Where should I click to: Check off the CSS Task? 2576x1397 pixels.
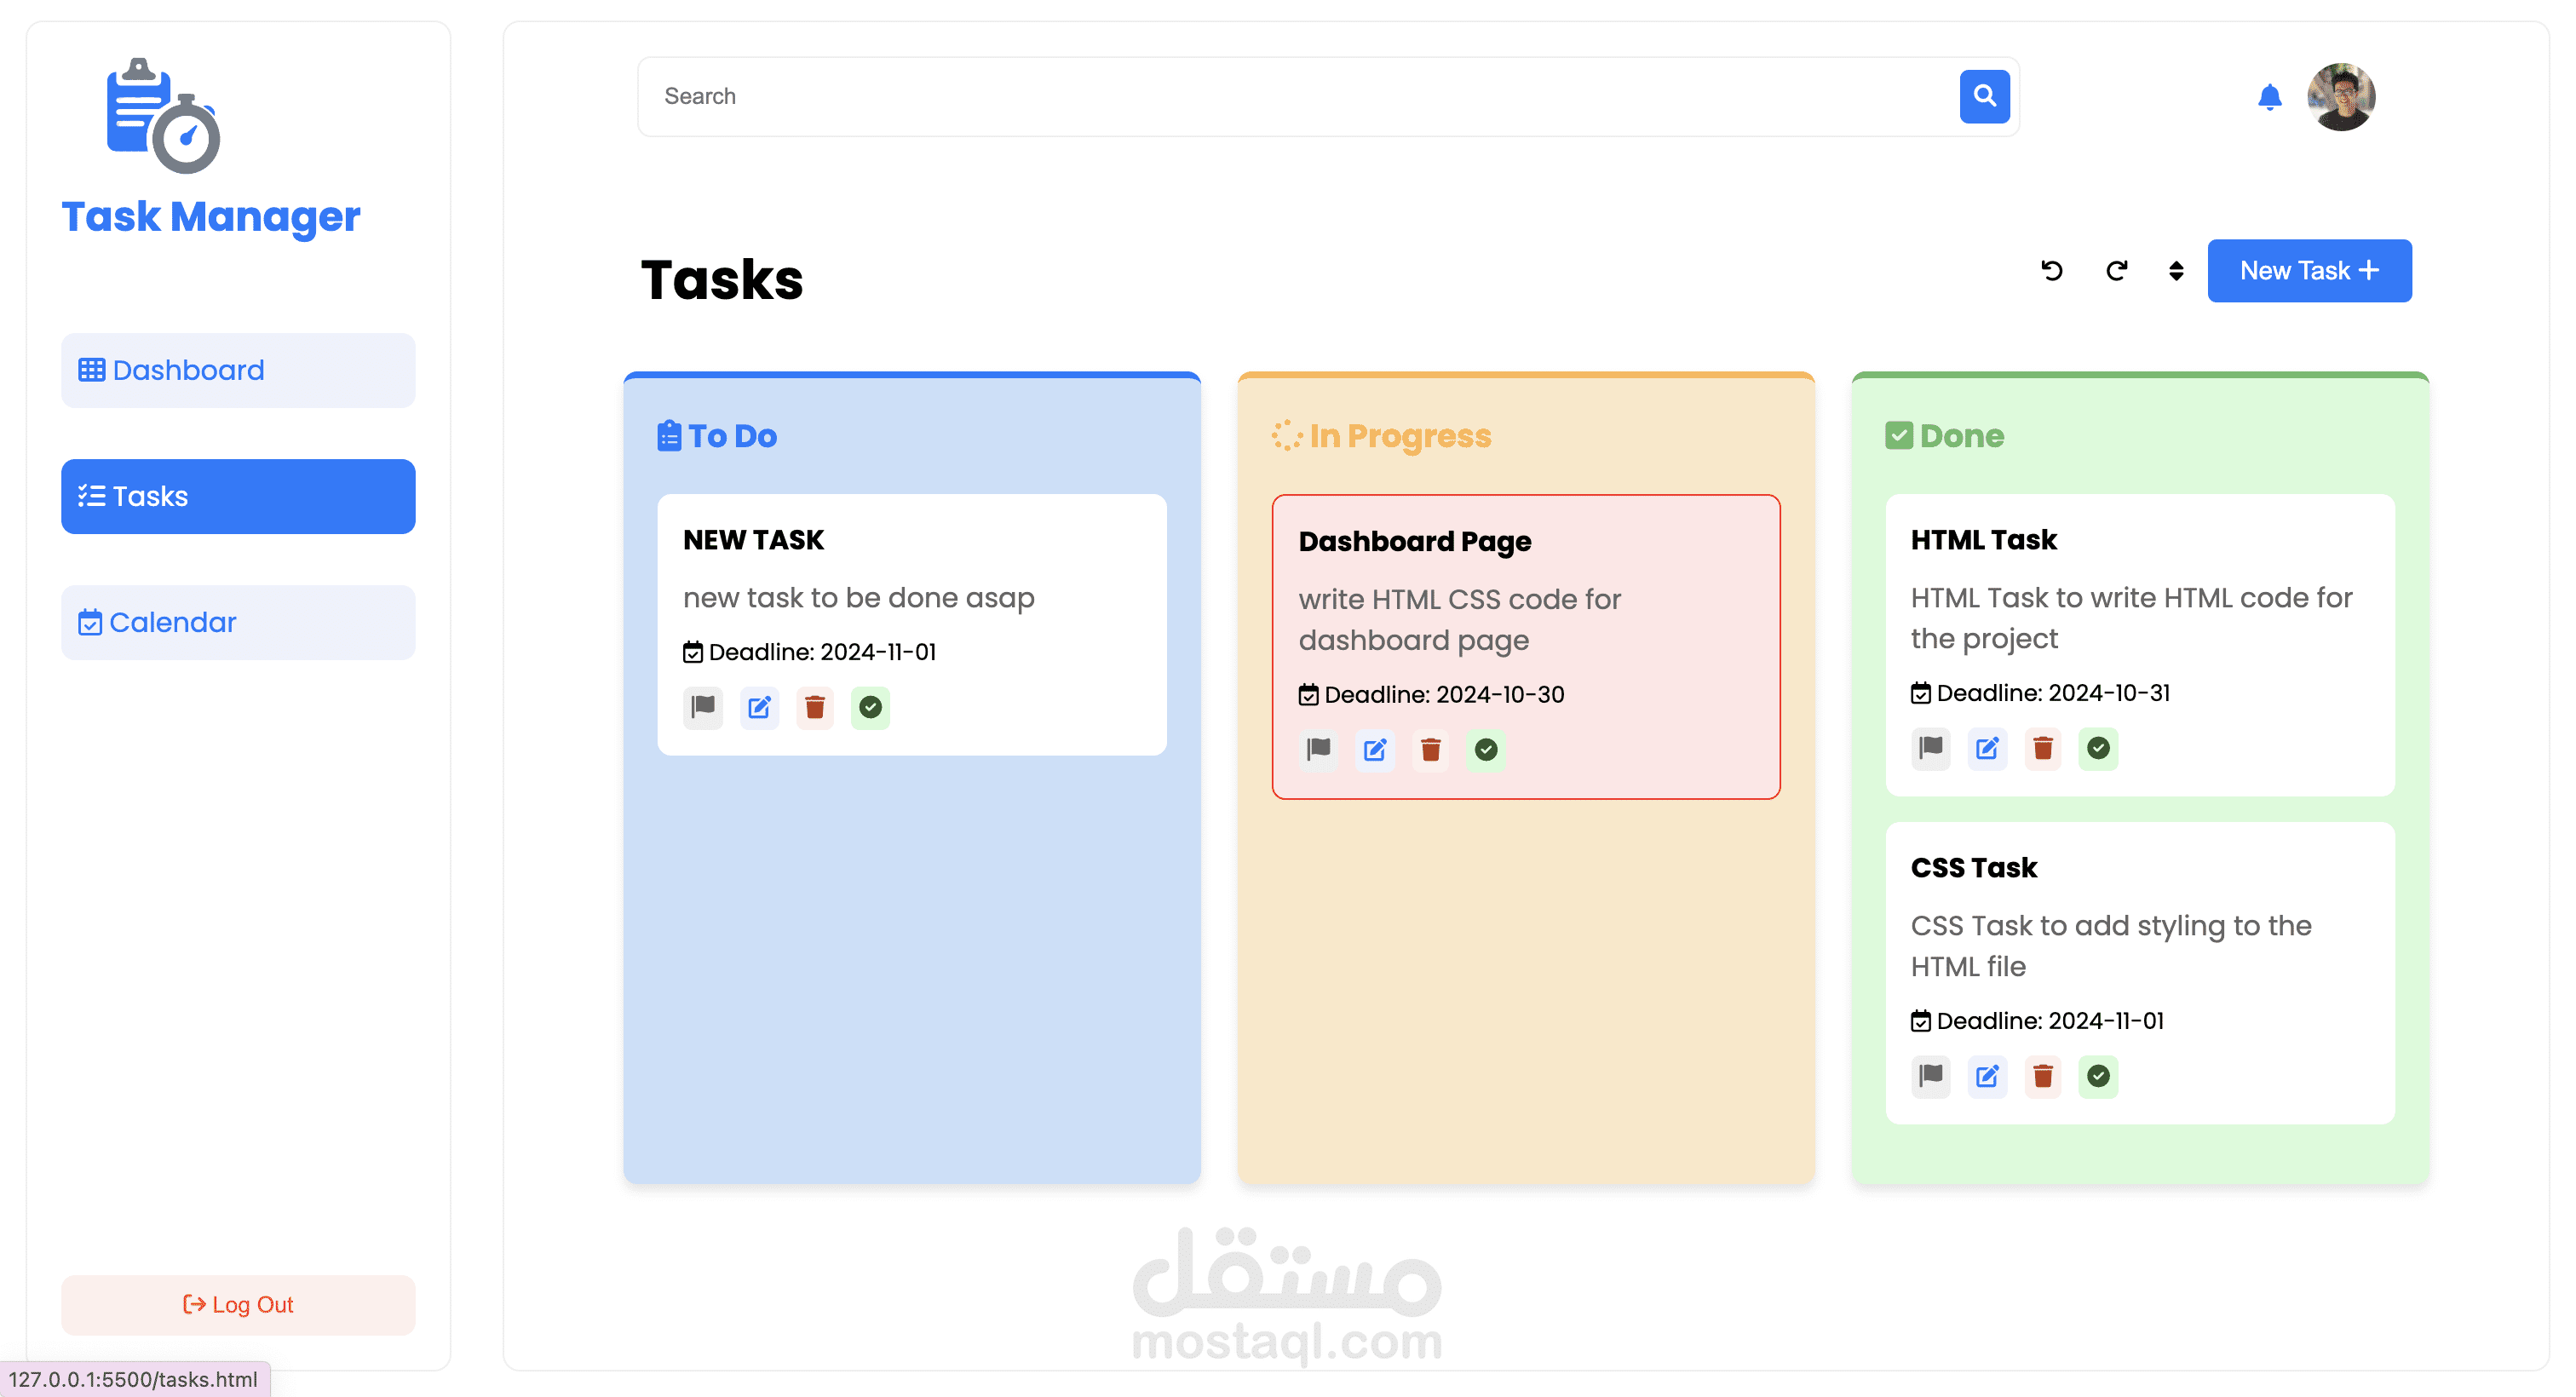tap(2098, 1076)
